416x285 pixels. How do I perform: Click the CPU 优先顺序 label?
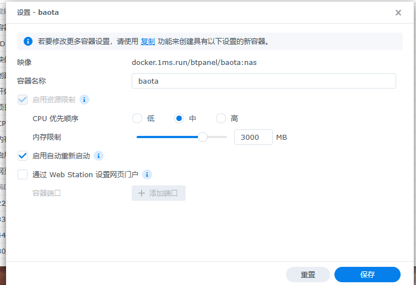(x=56, y=118)
